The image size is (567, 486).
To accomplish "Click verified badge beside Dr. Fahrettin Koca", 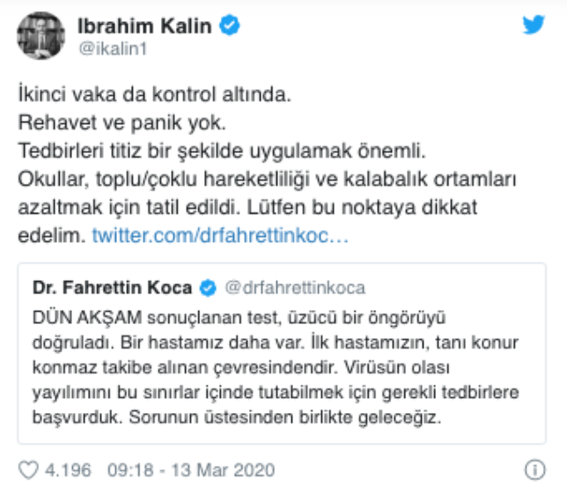I will (208, 288).
